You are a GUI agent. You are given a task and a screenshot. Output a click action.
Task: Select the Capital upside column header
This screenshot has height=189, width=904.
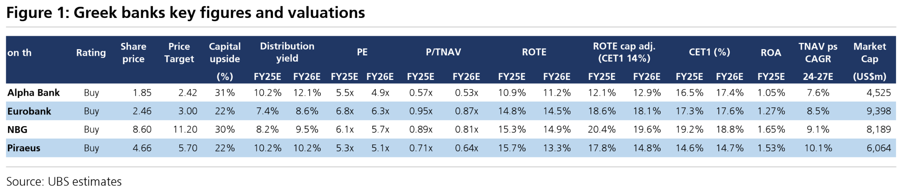click(225, 53)
